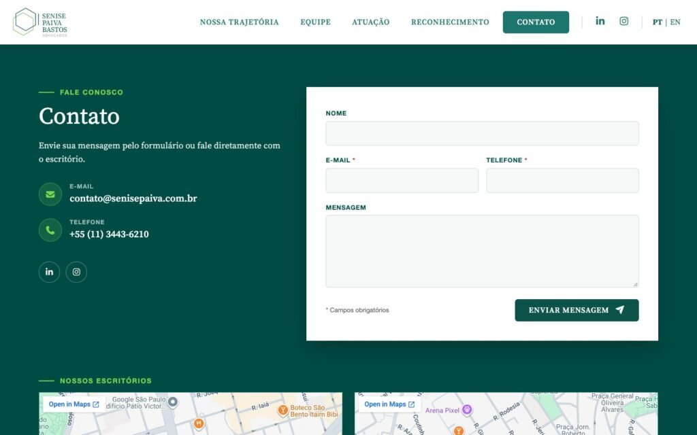Click the Campos obrigatórios note
Image resolution: width=697 pixels, height=435 pixels.
(x=357, y=310)
